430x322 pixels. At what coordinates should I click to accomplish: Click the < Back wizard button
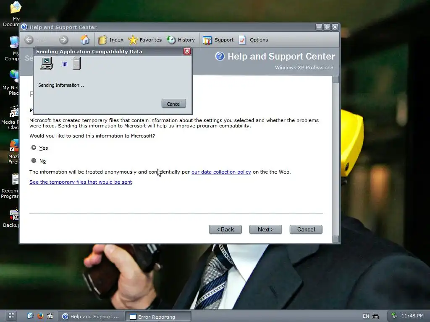[225, 229]
